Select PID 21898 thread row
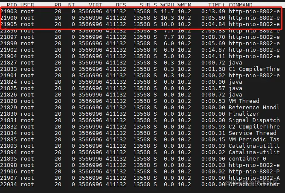The width and height of the screenshot is (285, 193). point(9,165)
